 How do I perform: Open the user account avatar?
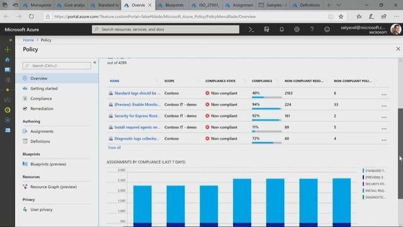tap(396, 30)
